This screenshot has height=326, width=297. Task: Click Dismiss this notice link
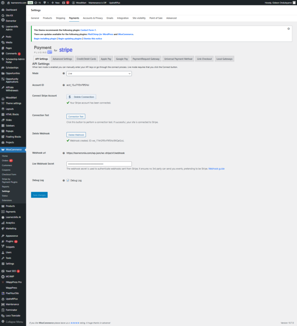(x=93, y=39)
